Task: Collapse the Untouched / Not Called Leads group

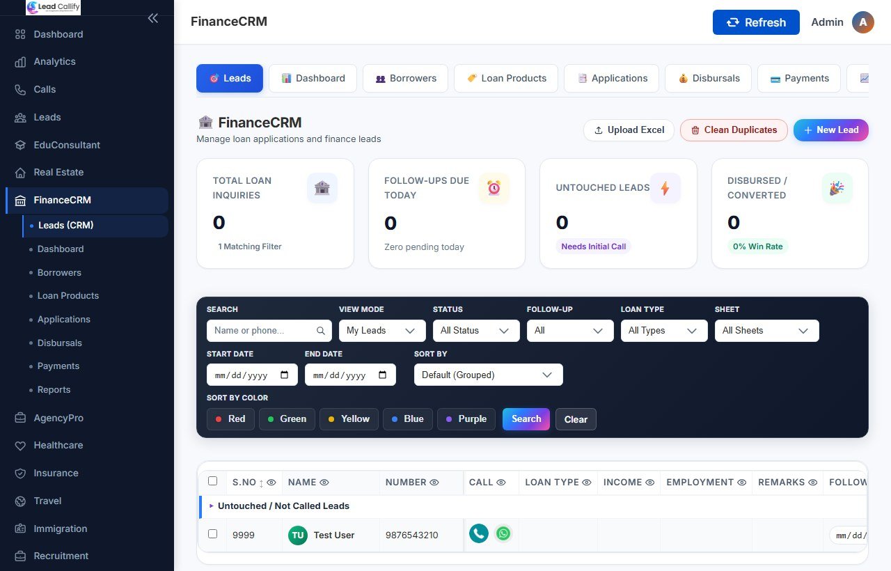Action: click(x=212, y=506)
